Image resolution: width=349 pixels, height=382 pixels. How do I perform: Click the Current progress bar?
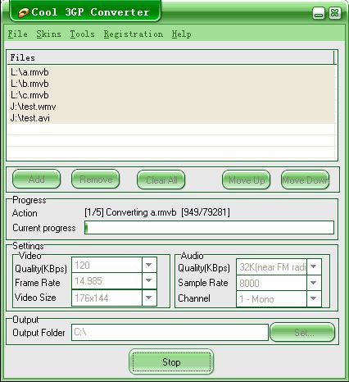pos(209,228)
